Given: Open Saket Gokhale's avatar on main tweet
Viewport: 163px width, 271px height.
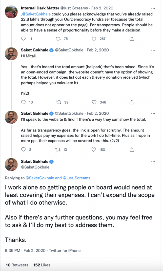Looking at the screenshot, I should pyautogui.click(x=11, y=164).
